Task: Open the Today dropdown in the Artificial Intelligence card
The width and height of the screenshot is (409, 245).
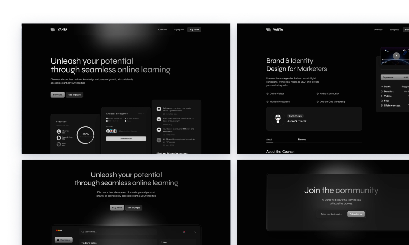Action: click(x=141, y=114)
